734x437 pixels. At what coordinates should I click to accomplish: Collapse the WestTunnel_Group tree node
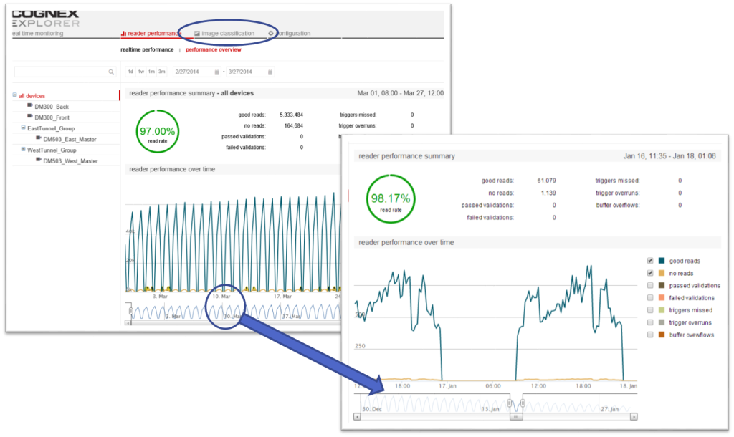pyautogui.click(x=24, y=150)
